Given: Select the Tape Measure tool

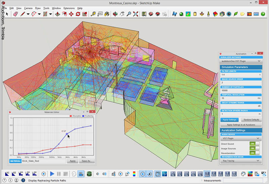Looking at the screenshot, I should click(x=93, y=14).
